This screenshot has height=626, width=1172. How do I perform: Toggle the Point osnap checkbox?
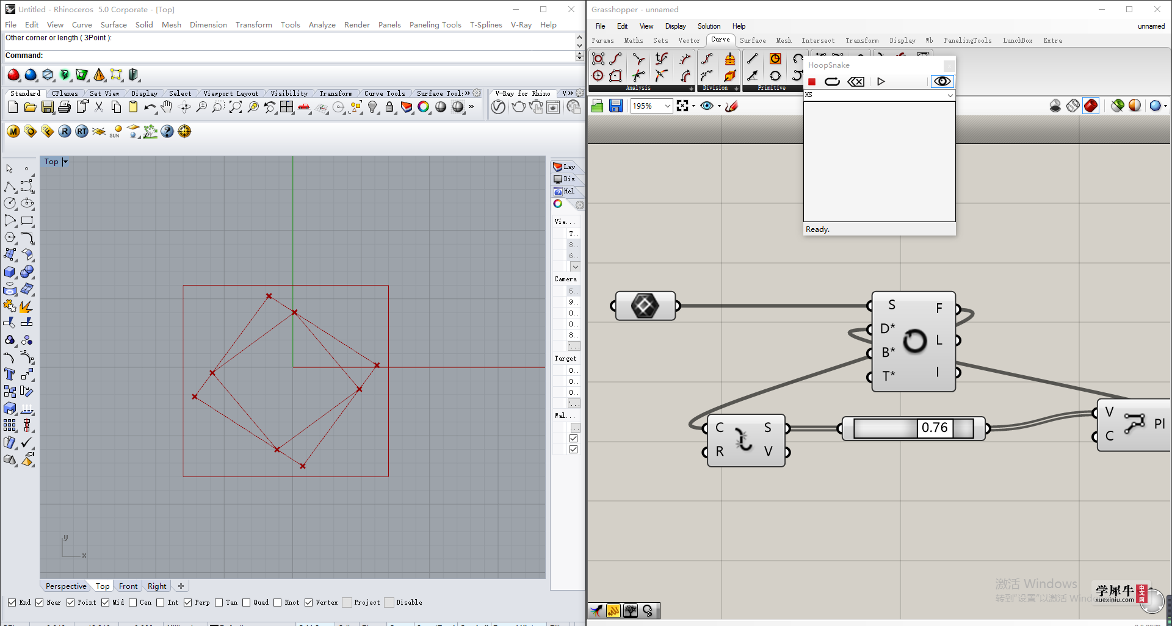coord(71,603)
